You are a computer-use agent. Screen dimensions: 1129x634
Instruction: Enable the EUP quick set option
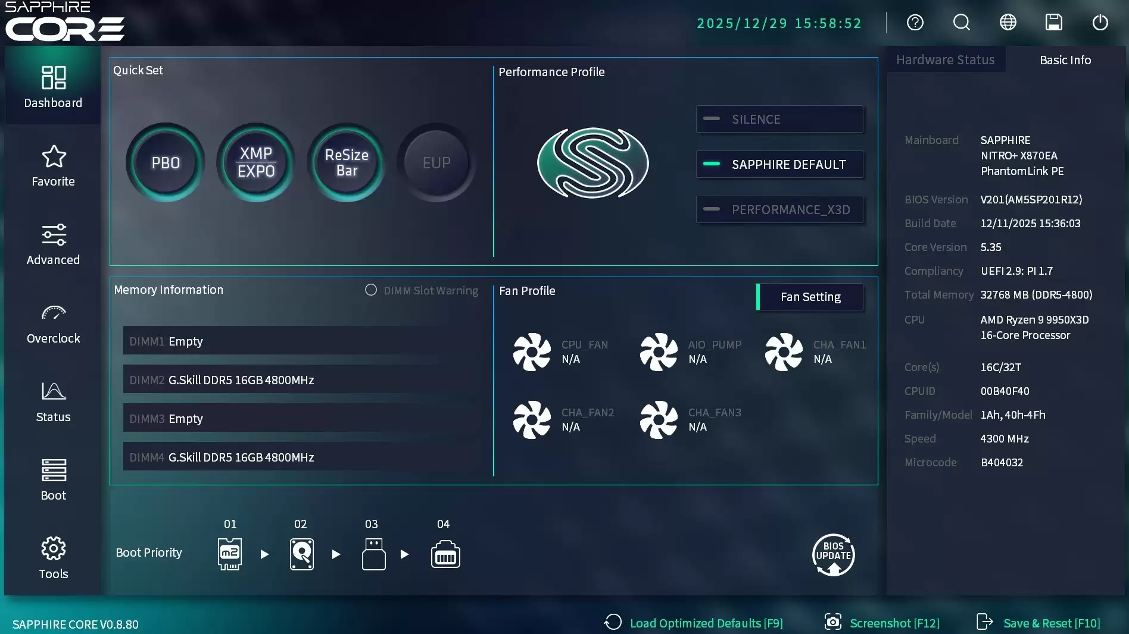(x=436, y=162)
